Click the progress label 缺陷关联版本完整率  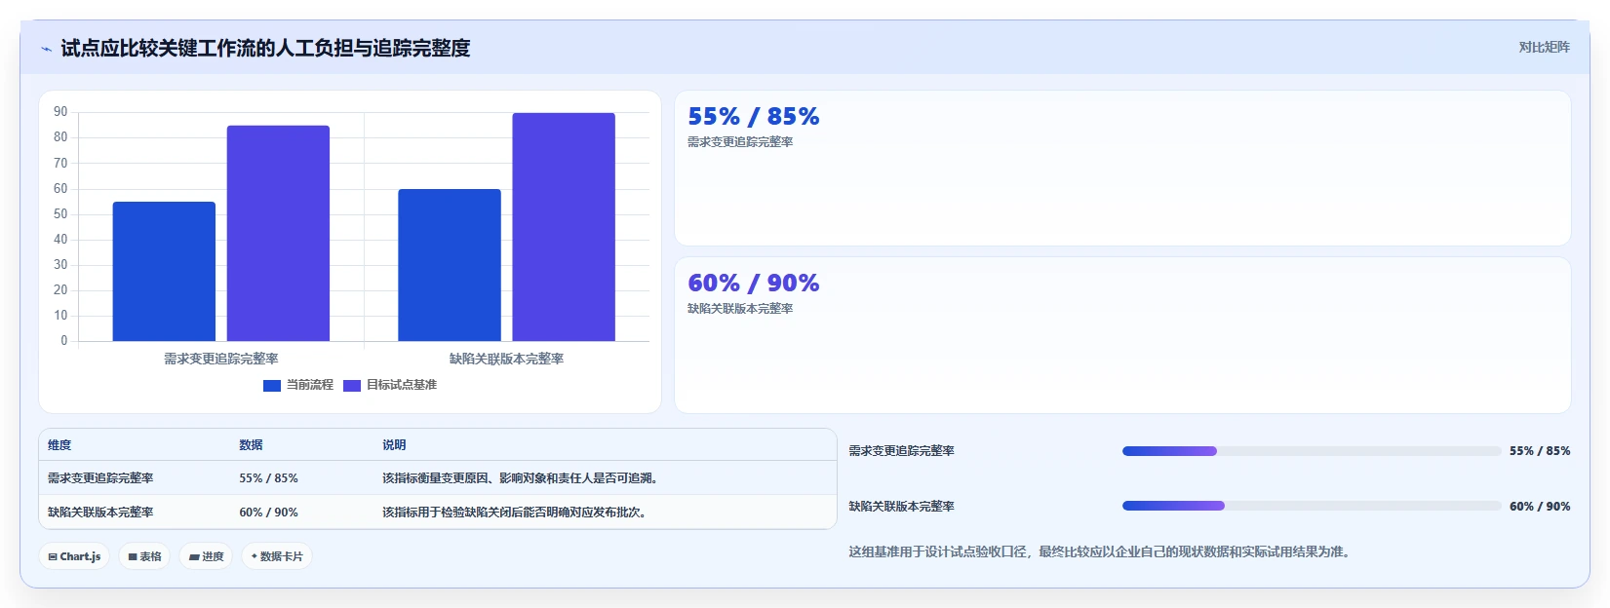point(901,507)
